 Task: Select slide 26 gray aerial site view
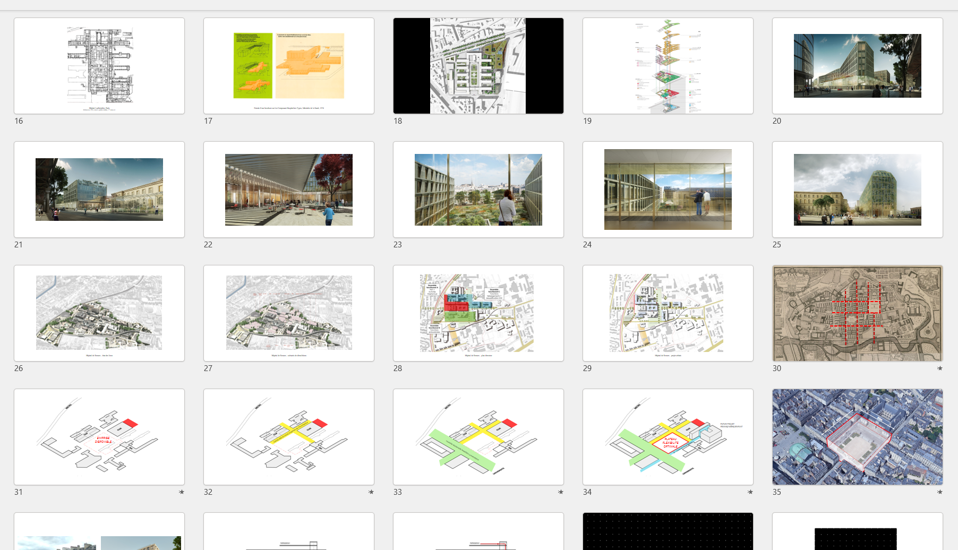(99, 313)
